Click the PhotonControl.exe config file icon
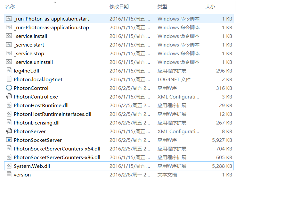Viewport: 293px width, 197px height. coord(9,97)
